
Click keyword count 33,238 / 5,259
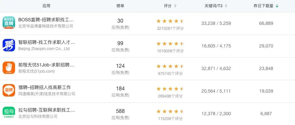(216, 23)
